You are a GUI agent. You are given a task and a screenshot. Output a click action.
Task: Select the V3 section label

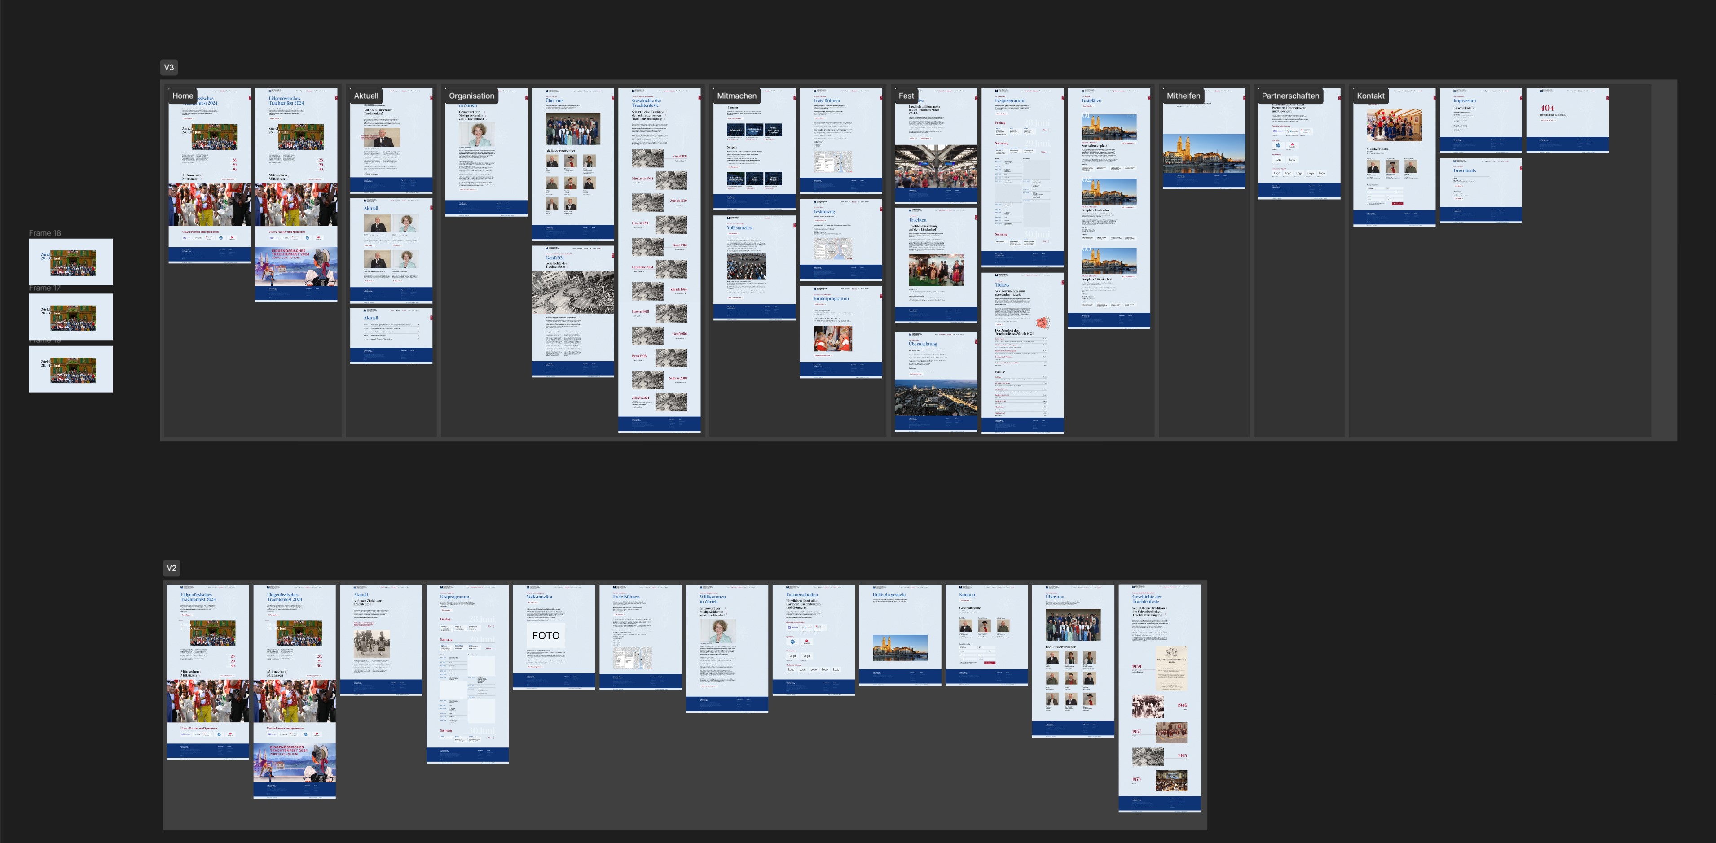point(168,67)
